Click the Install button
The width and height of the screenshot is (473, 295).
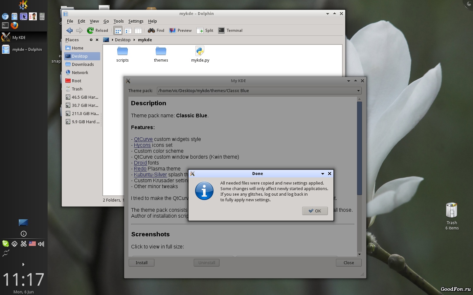142,263
